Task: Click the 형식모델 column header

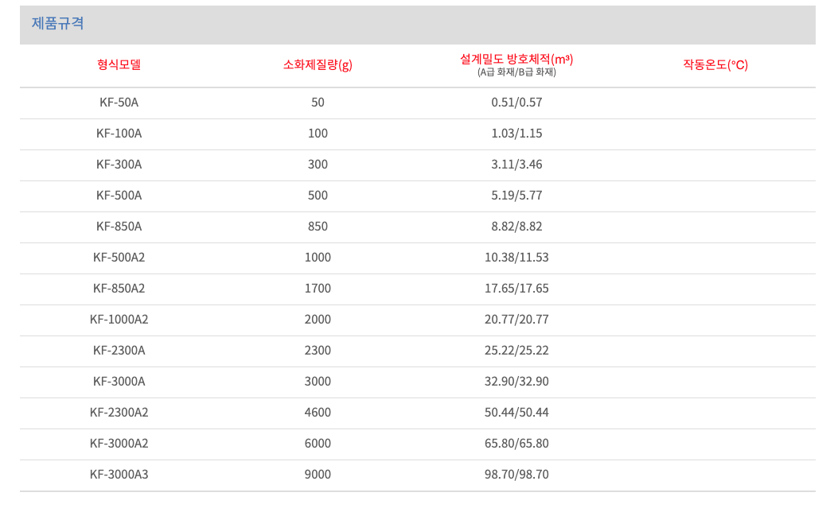Action: point(119,64)
